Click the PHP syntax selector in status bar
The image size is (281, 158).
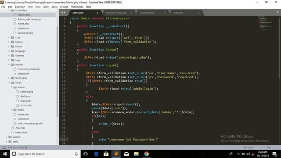pyautogui.click(x=269, y=147)
